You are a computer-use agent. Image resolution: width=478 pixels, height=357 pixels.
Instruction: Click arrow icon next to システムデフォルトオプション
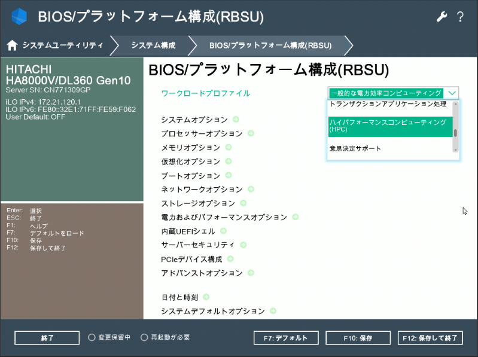(x=273, y=311)
